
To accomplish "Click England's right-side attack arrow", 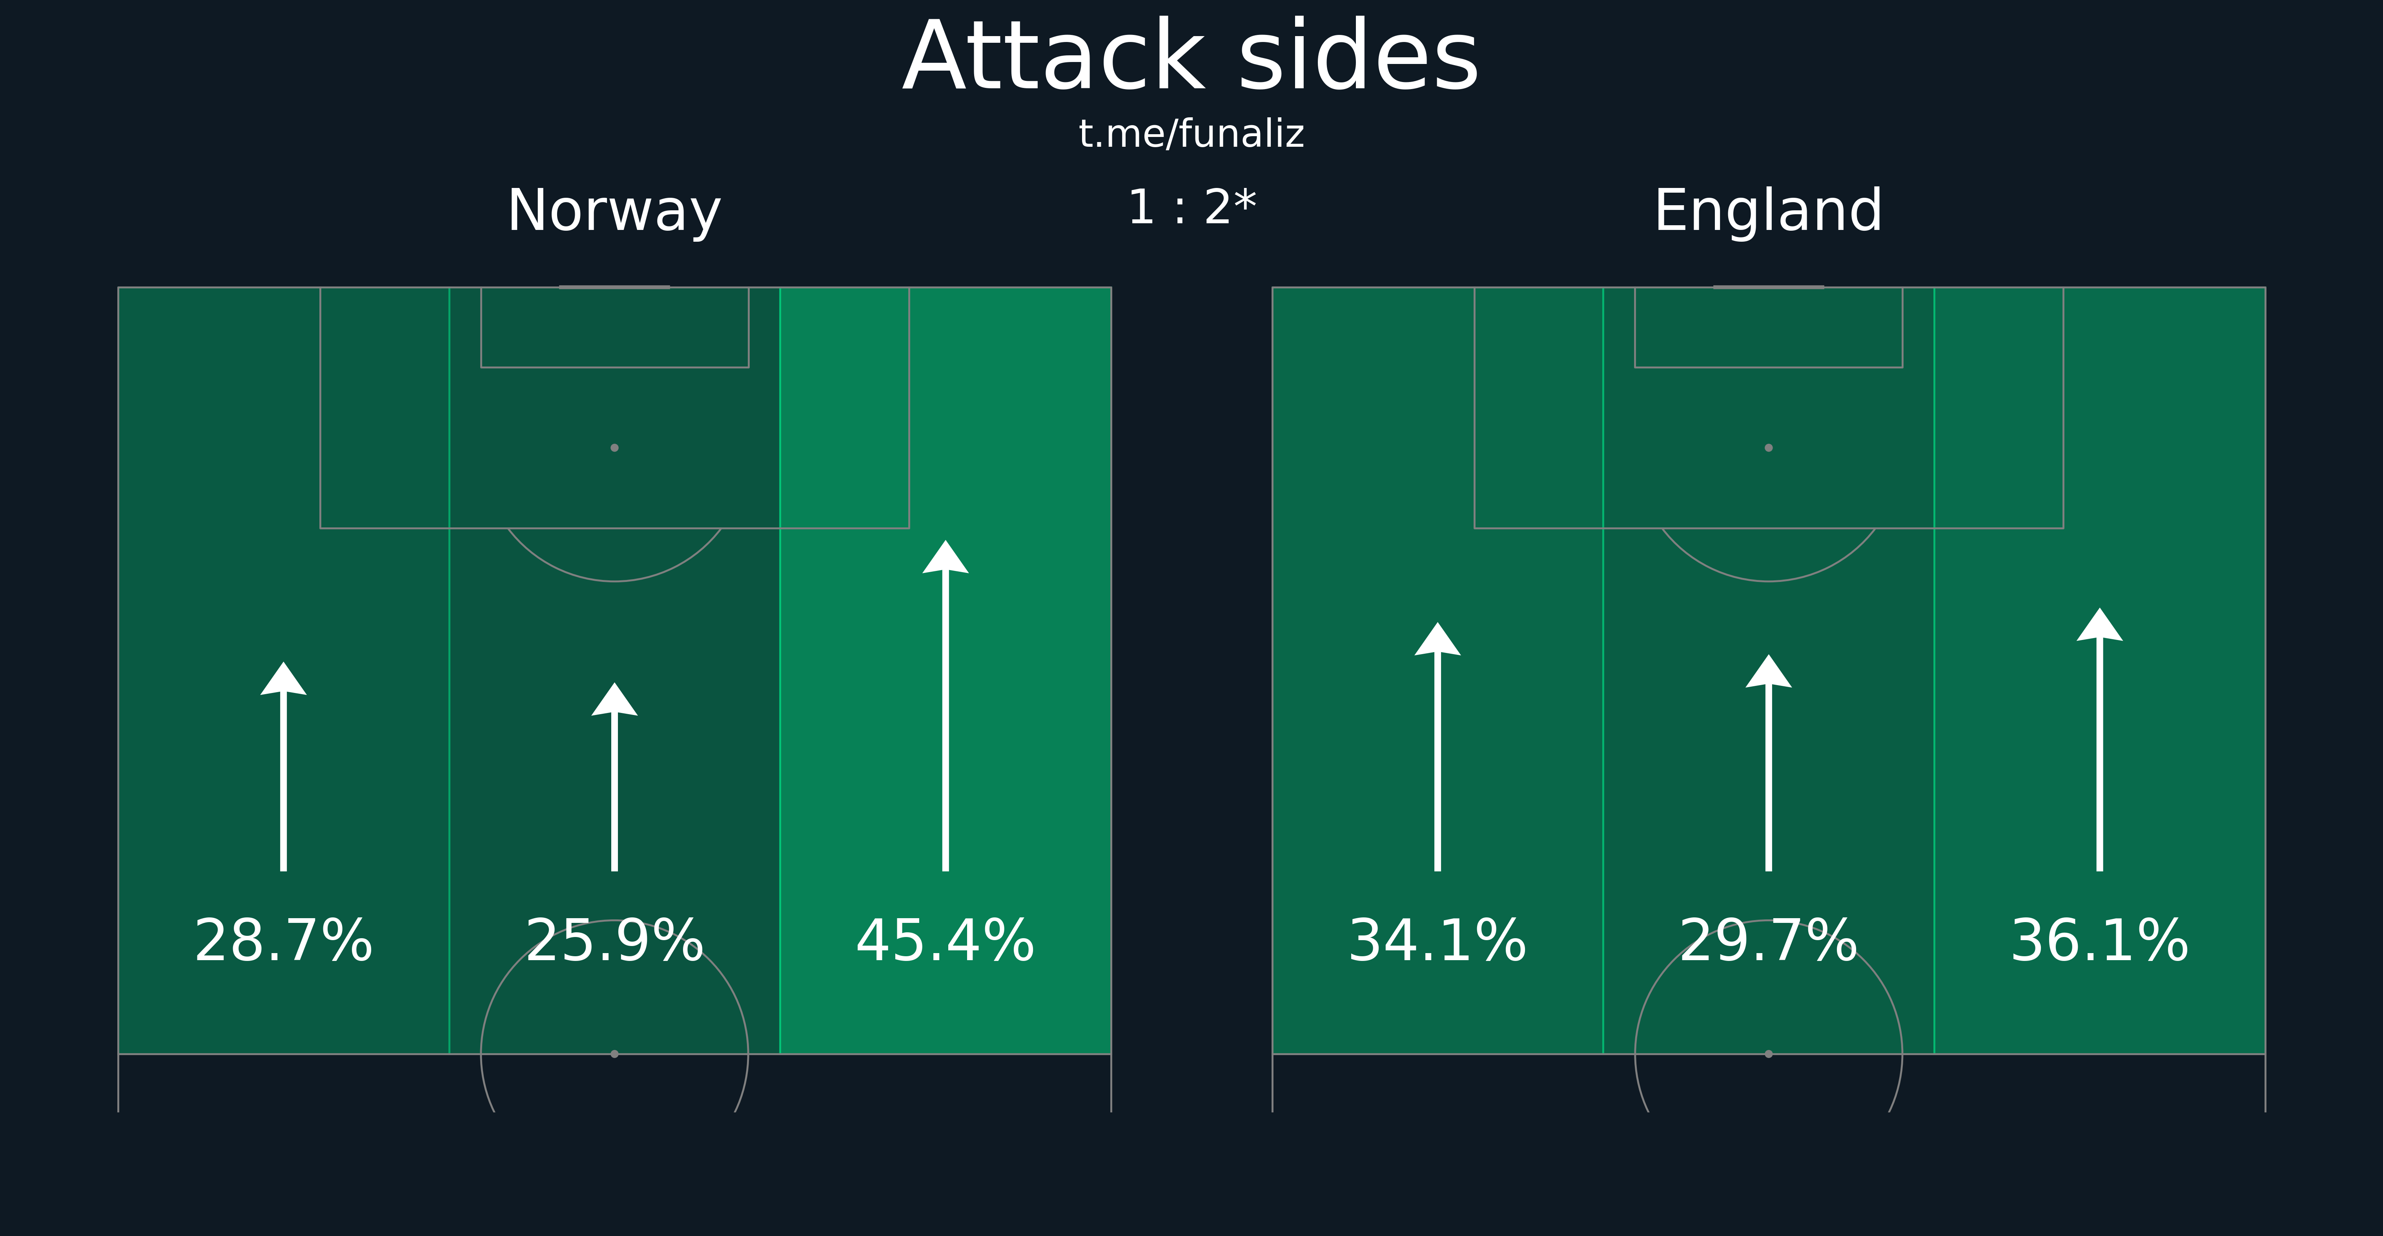I will (x=2100, y=739).
